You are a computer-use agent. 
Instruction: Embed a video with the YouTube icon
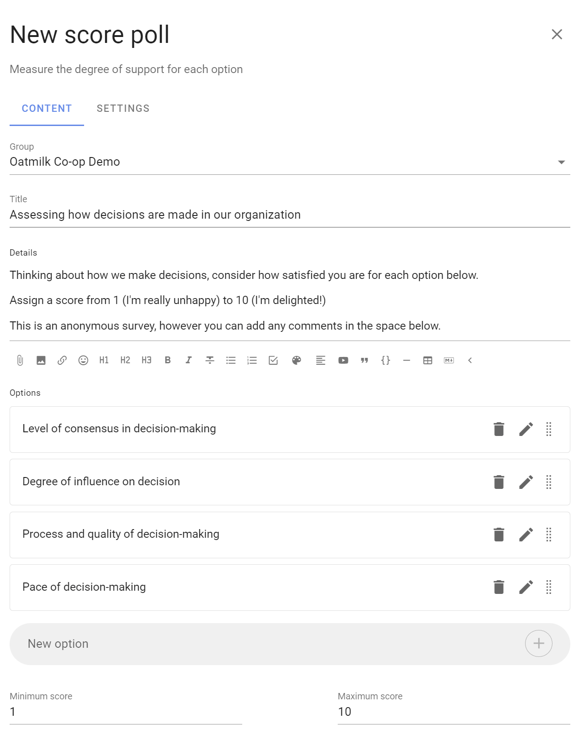click(343, 360)
